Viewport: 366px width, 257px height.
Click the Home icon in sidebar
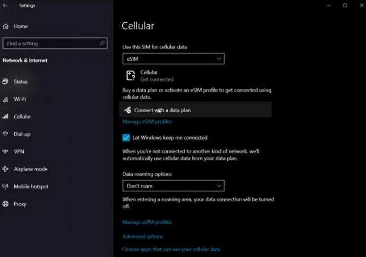point(5,26)
